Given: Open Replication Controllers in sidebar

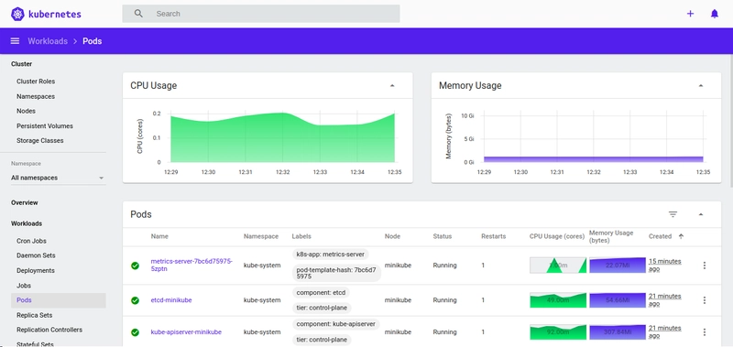Looking at the screenshot, I should point(49,330).
